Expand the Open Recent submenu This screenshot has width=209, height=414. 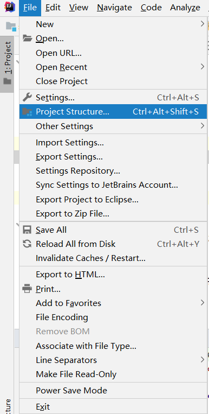(x=113, y=67)
